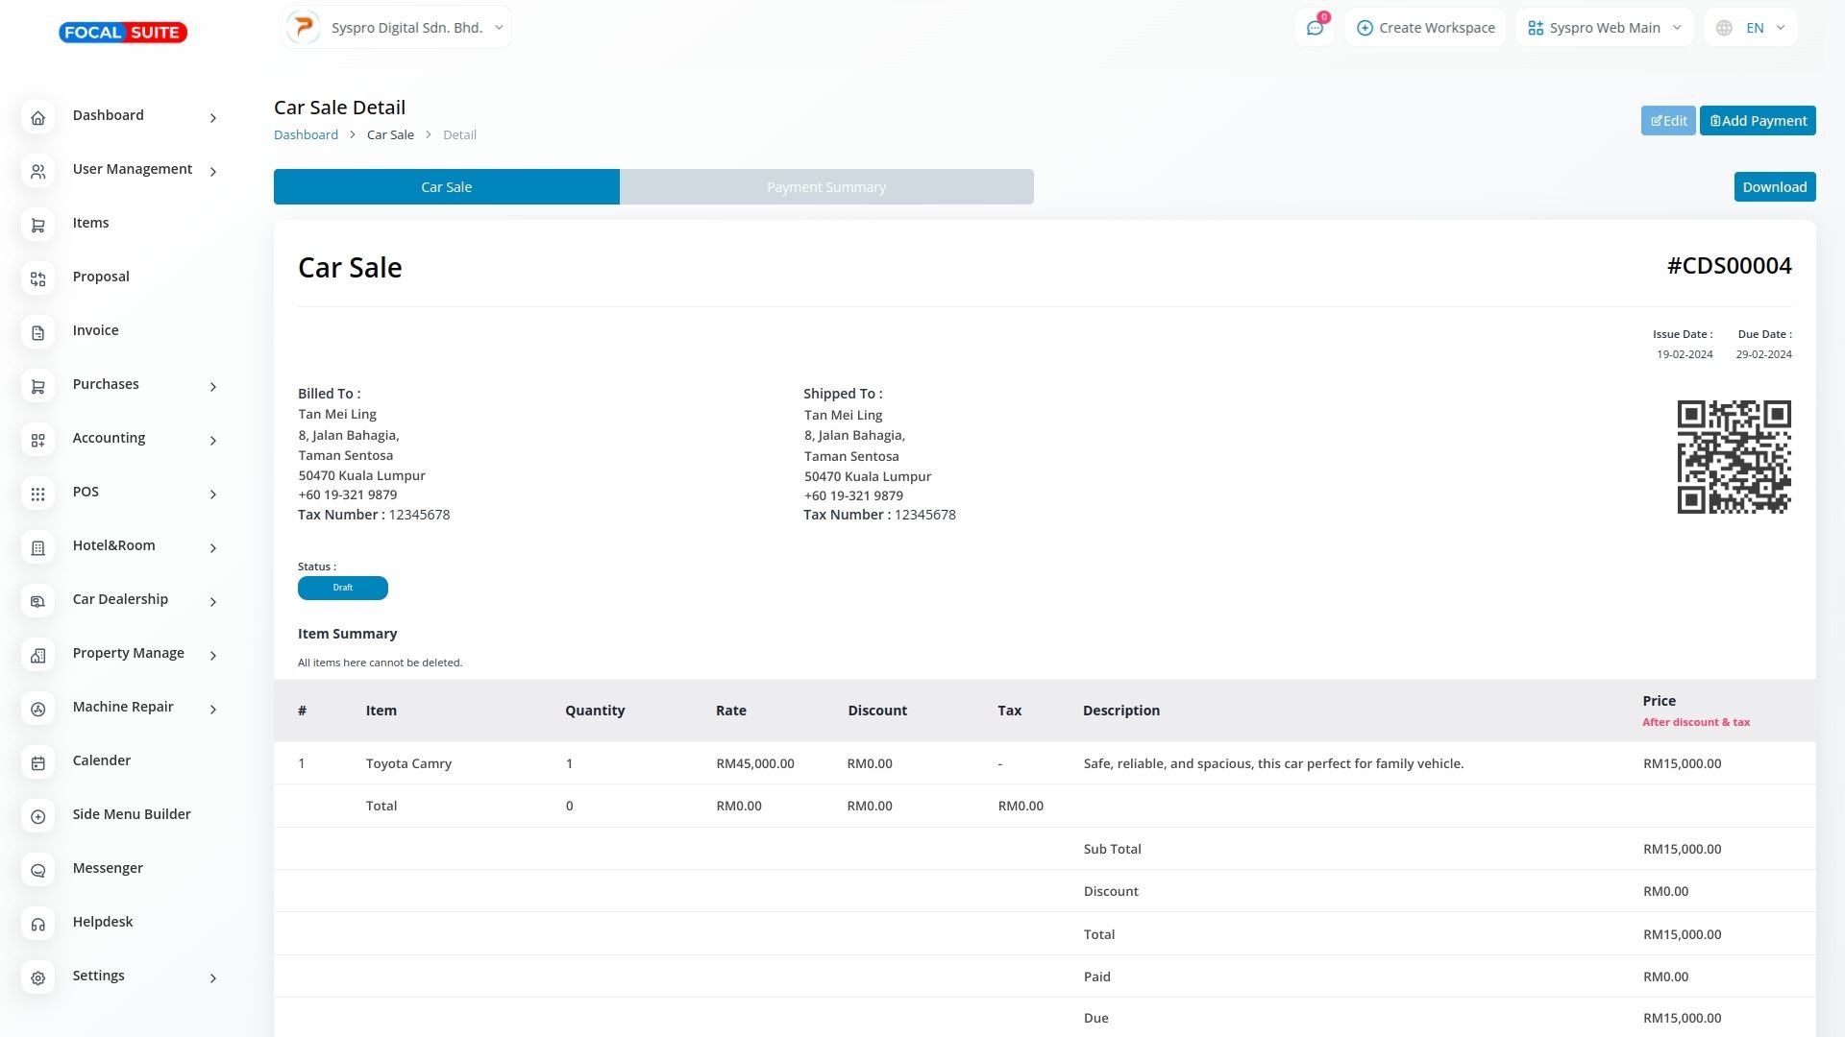Click the Dashboard home icon in sidebar
Image resolution: width=1845 pixels, height=1037 pixels.
[37, 118]
